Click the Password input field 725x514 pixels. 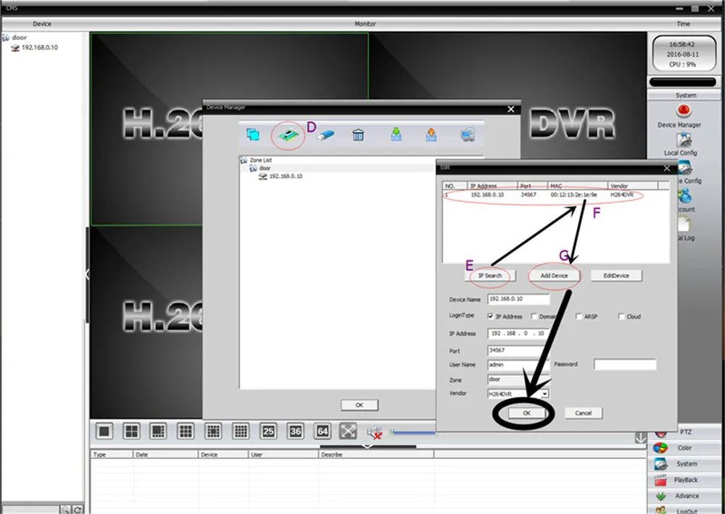tap(625, 364)
